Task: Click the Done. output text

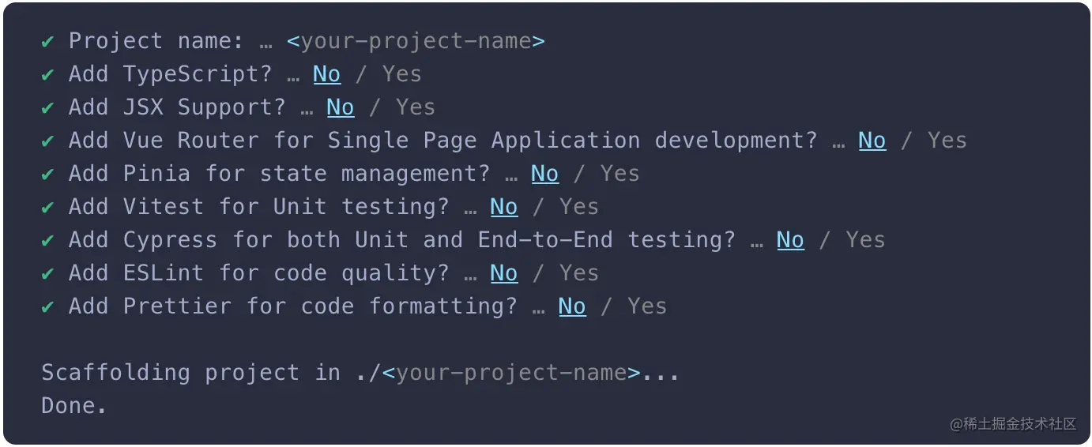Action: [73, 406]
